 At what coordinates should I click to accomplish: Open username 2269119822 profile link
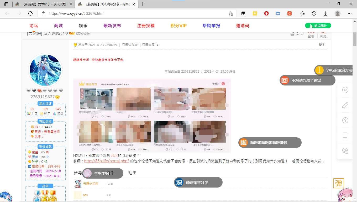(43, 97)
